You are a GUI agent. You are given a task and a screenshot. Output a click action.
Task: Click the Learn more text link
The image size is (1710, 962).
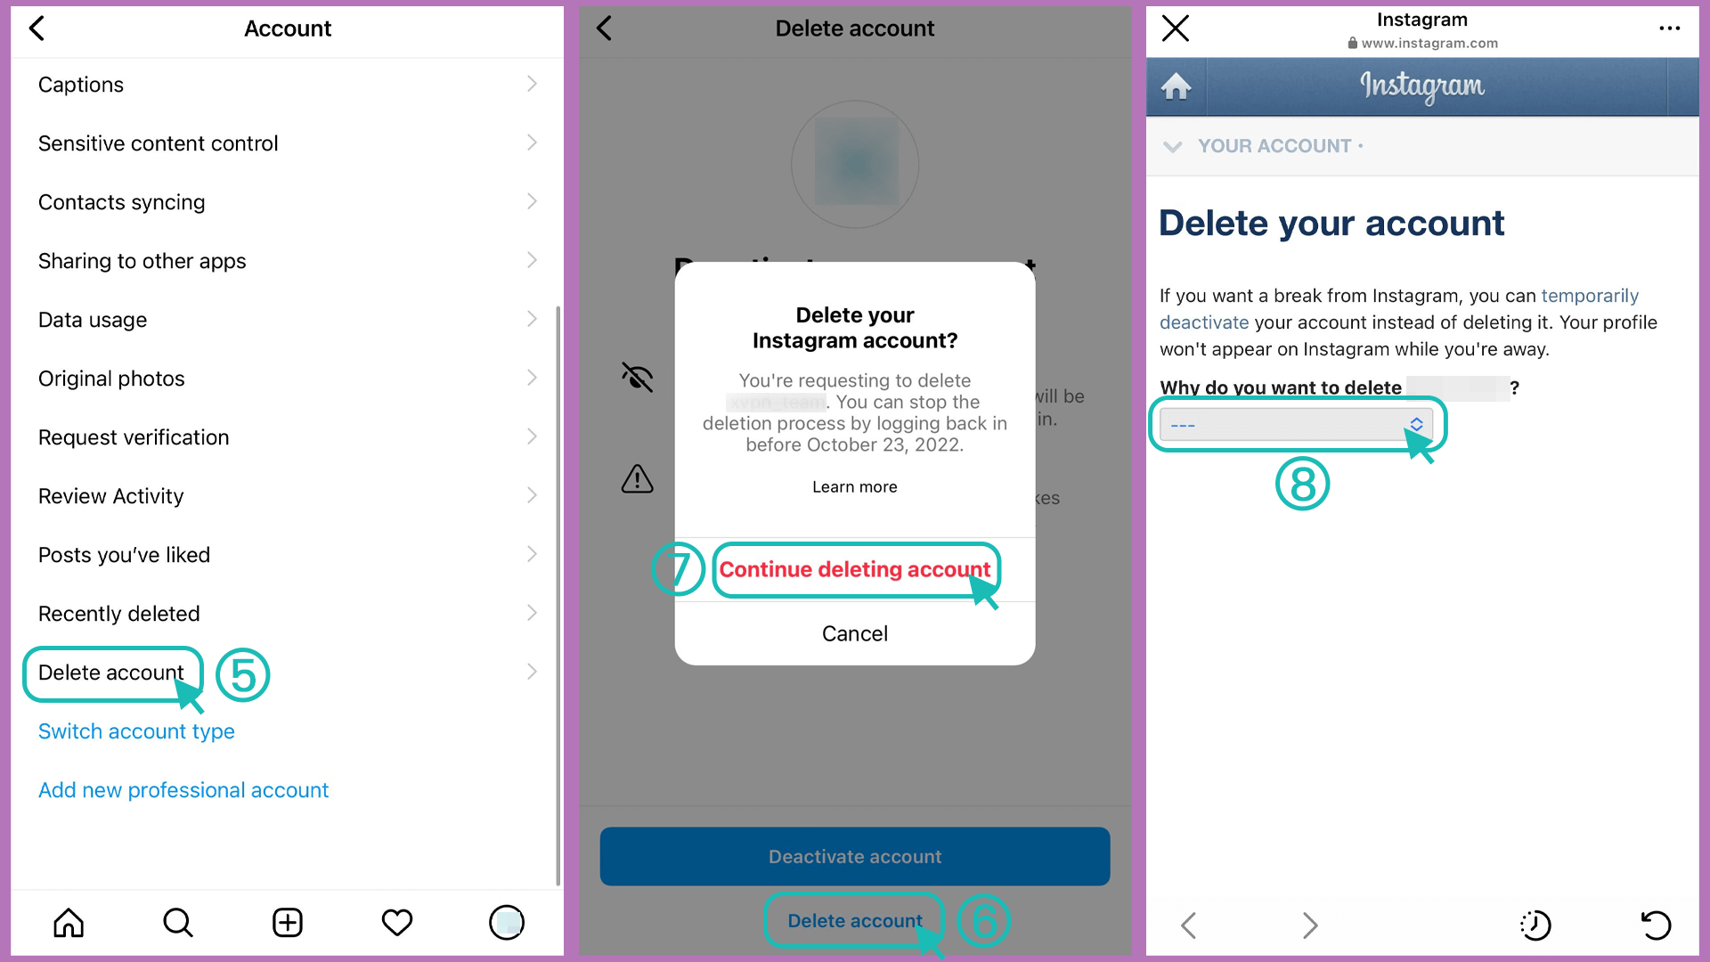[x=855, y=486]
